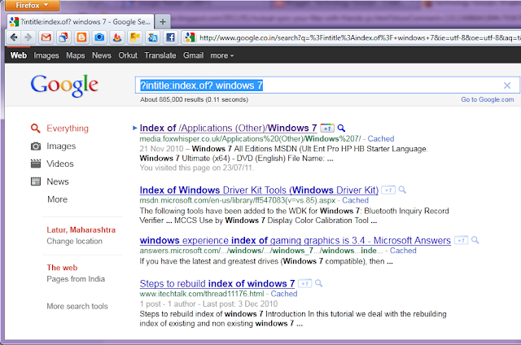The image size is (521, 345).
Task: Expand the 'more' dropdown in Google bar
Action: coord(222,55)
